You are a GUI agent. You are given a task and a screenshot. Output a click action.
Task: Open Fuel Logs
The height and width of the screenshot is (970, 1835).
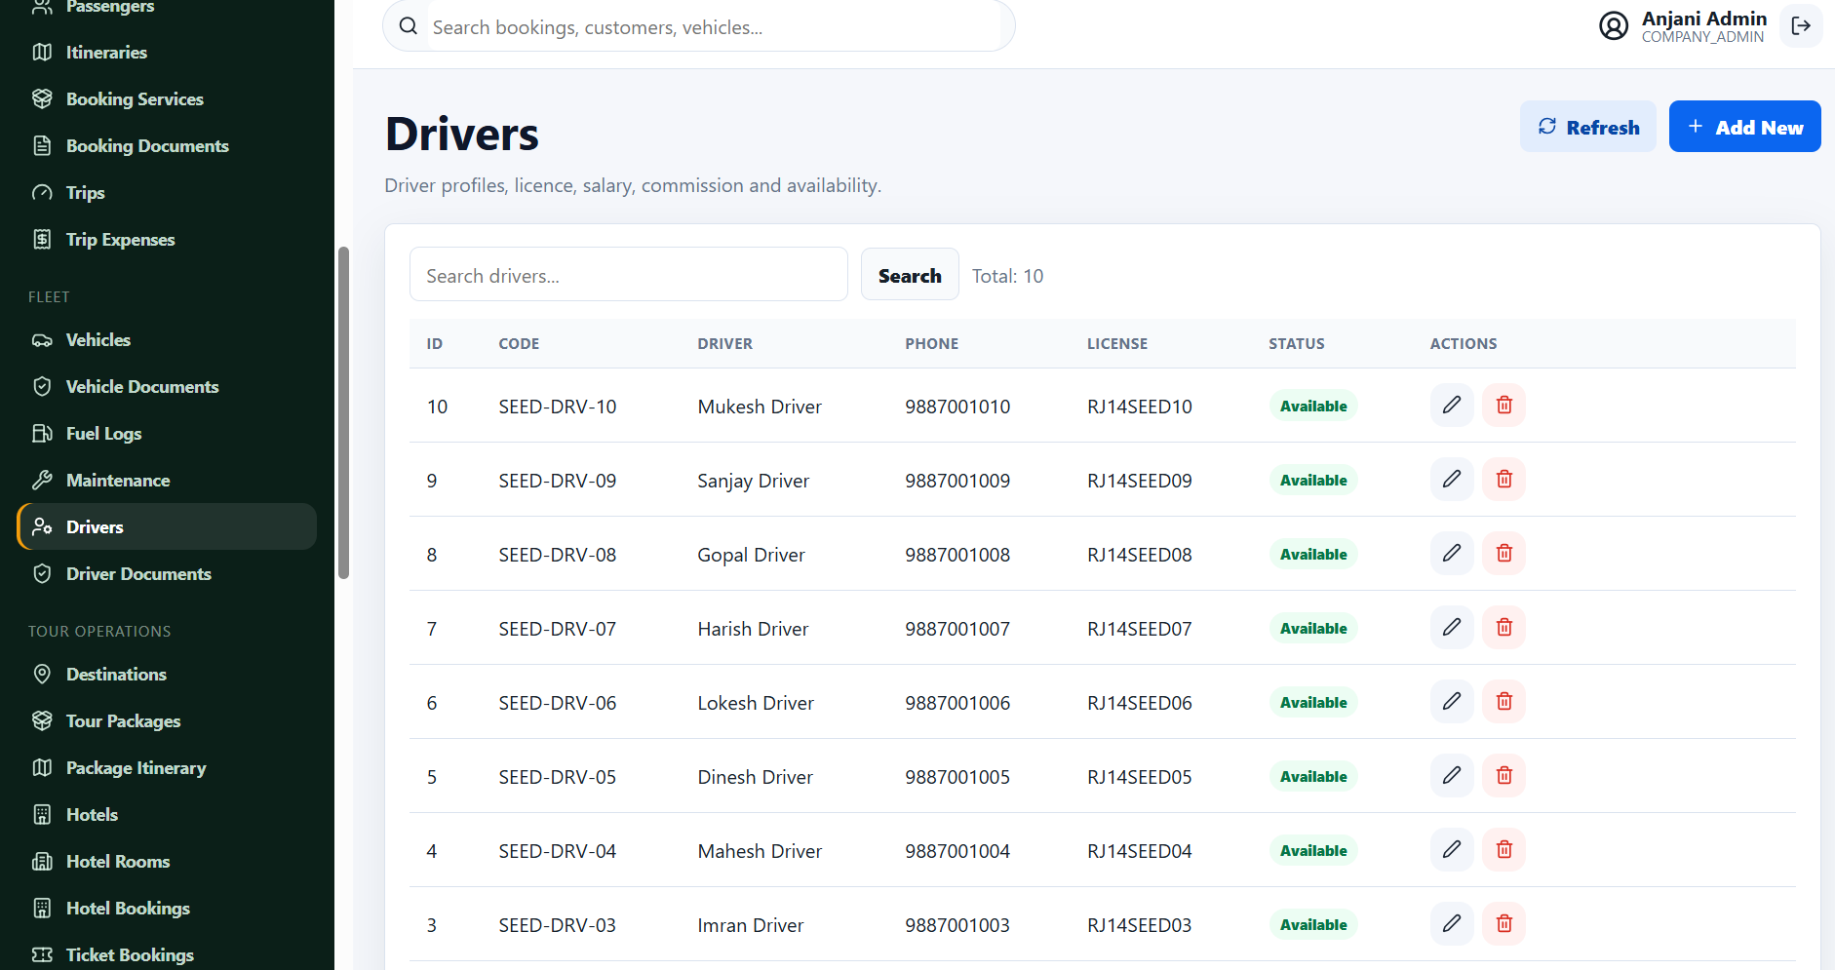[x=167, y=434]
